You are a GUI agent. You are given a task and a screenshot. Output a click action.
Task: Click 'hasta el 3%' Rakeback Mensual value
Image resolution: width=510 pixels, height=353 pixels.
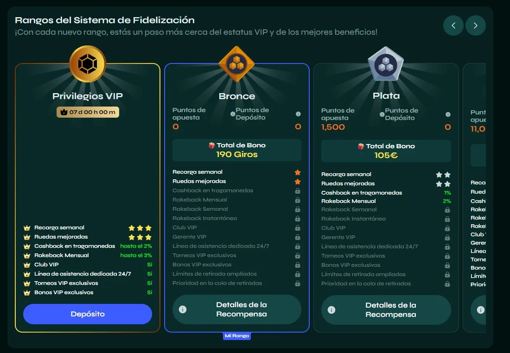pyautogui.click(x=136, y=255)
